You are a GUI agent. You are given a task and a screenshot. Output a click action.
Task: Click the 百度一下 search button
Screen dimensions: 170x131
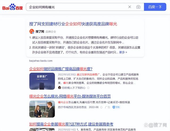click(x=155, y=7)
